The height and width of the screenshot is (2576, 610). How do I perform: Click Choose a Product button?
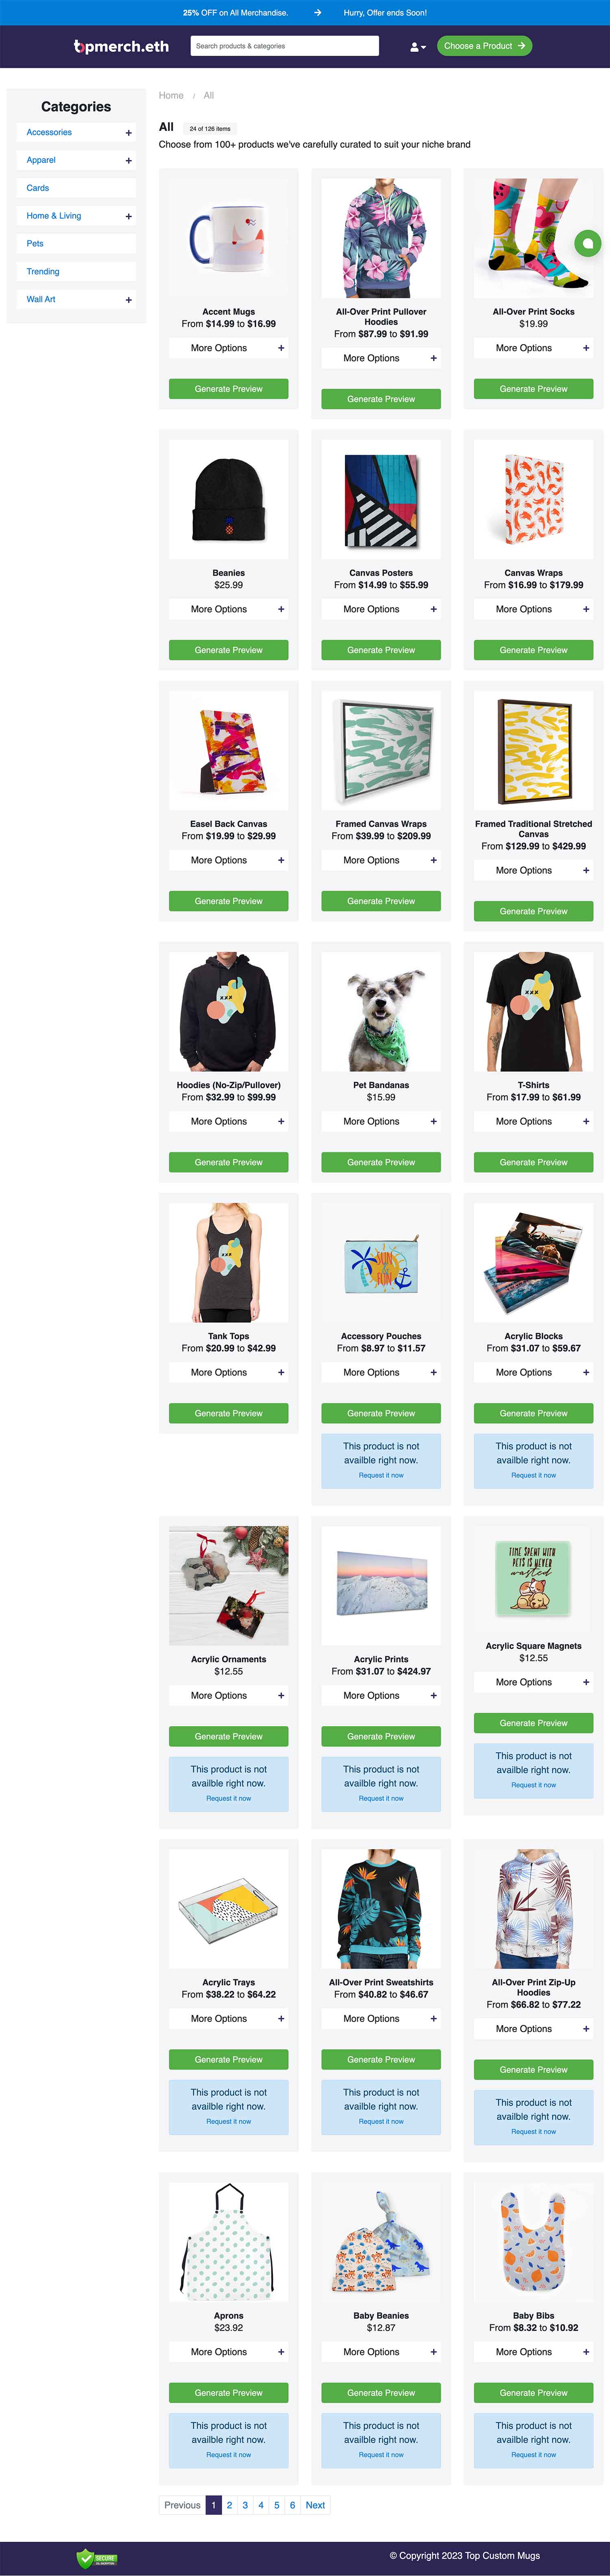coord(484,46)
